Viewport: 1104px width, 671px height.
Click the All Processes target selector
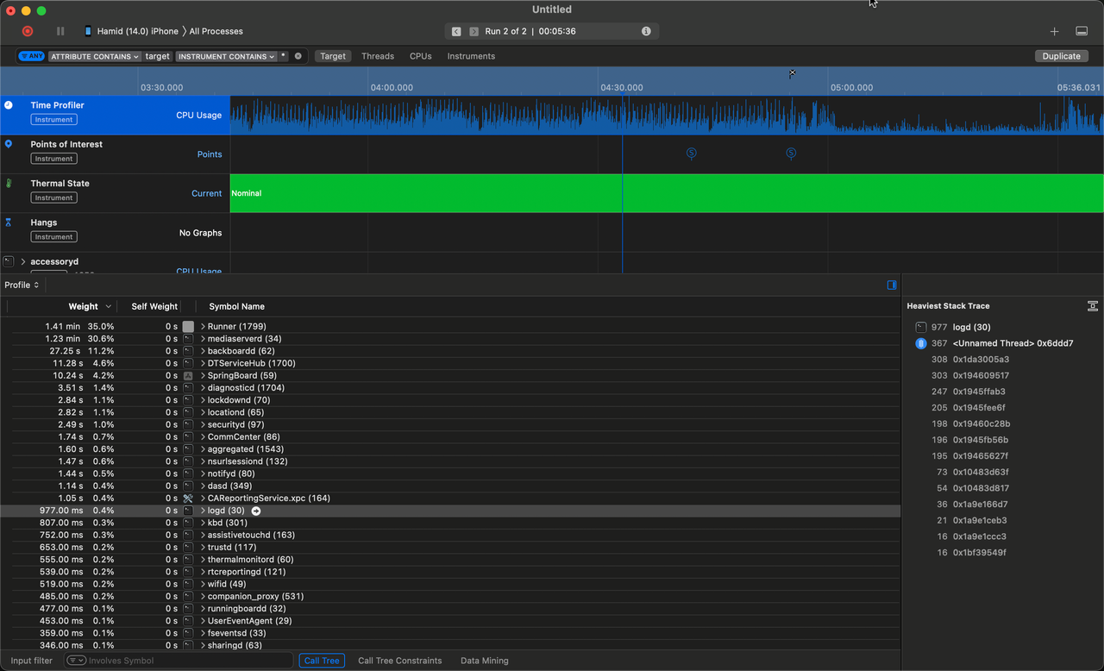216,31
